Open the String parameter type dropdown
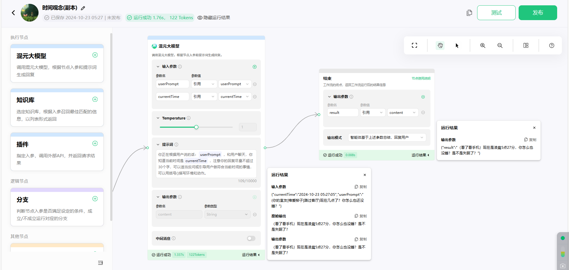The image size is (569, 270). coord(227,214)
